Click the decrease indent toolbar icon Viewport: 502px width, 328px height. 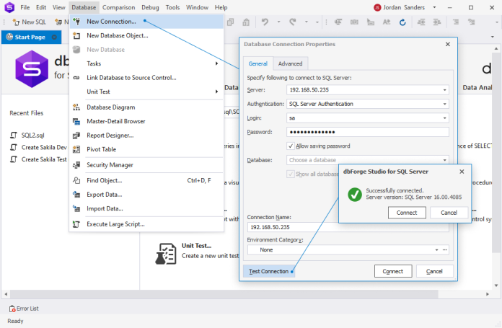coord(421,22)
